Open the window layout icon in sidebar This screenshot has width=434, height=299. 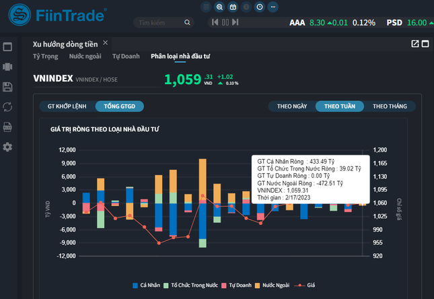coord(8,47)
